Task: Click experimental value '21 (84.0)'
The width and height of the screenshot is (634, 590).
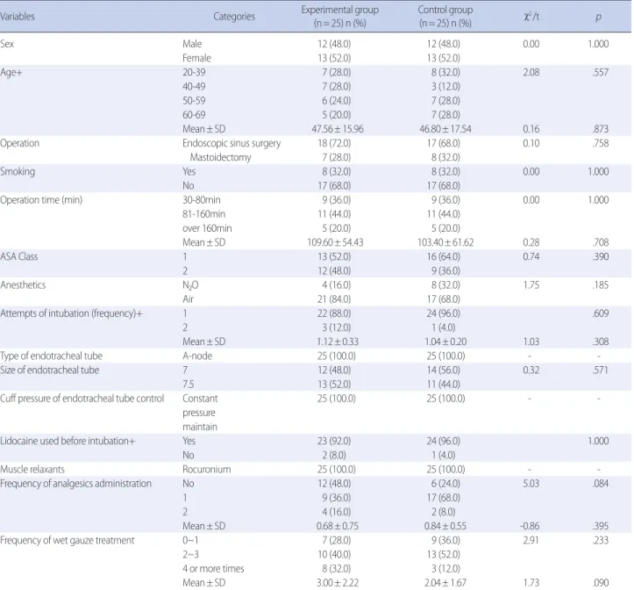Action: [334, 299]
